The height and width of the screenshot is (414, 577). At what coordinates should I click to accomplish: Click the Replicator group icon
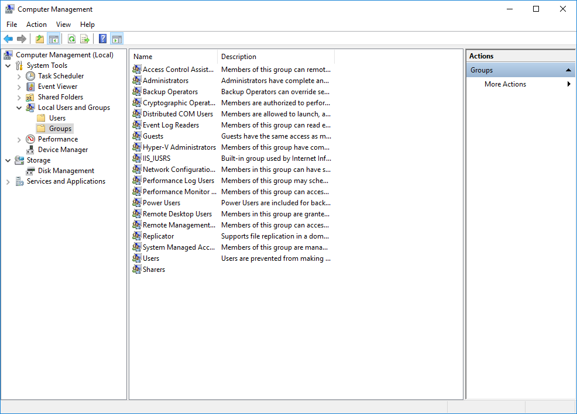[137, 236]
